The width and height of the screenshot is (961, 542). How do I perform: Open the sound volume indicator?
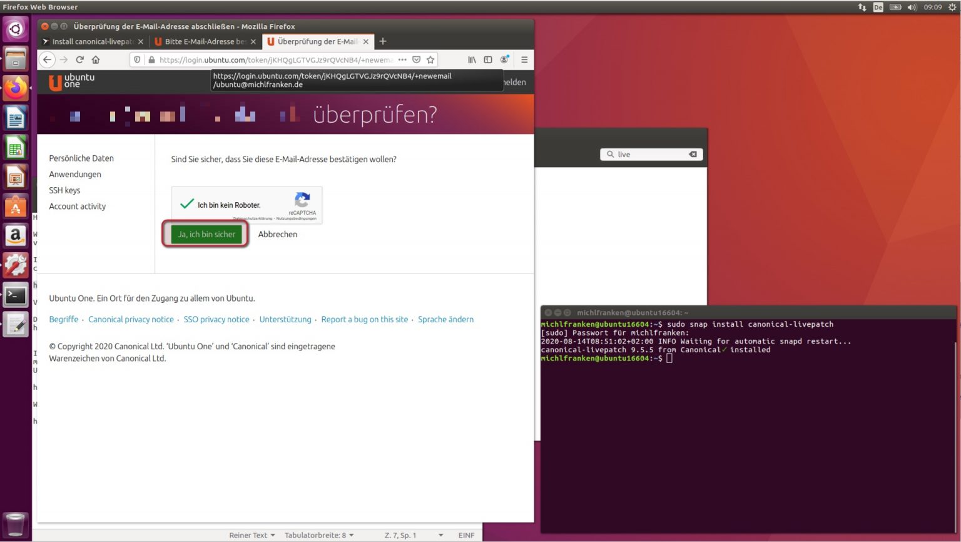[x=912, y=7]
